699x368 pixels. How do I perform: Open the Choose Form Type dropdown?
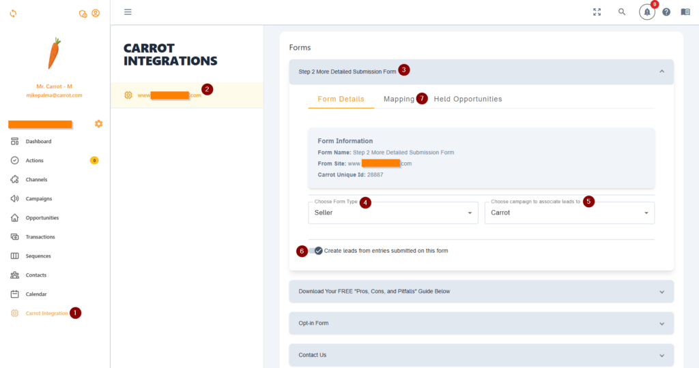393,213
